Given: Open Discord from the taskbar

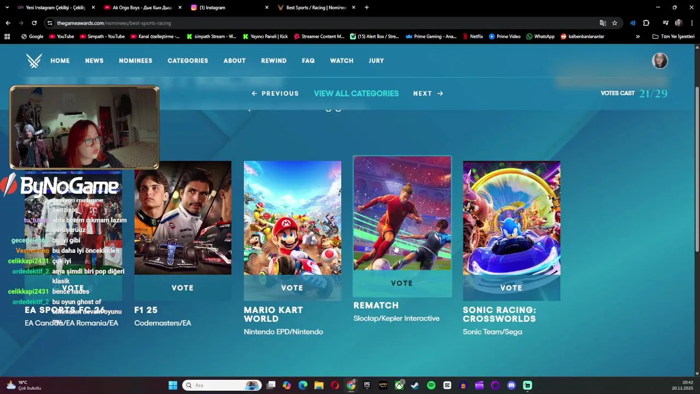Looking at the screenshot, I should tap(511, 385).
